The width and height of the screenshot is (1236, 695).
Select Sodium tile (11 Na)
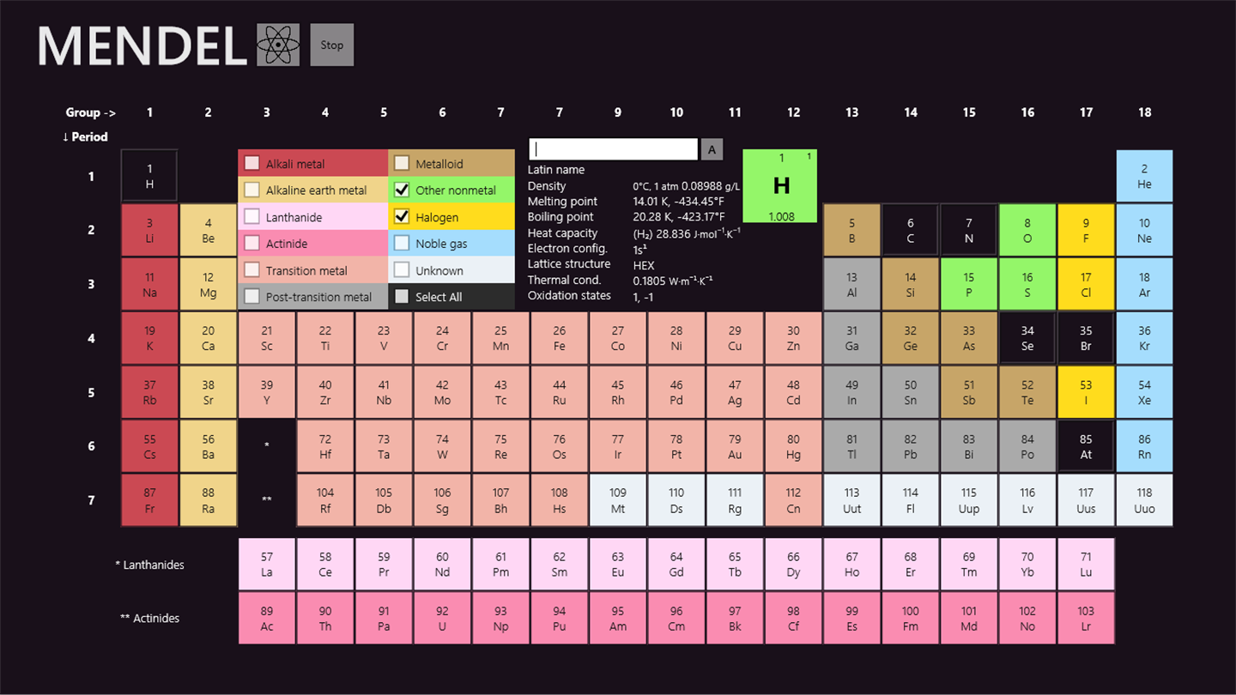[x=149, y=284]
